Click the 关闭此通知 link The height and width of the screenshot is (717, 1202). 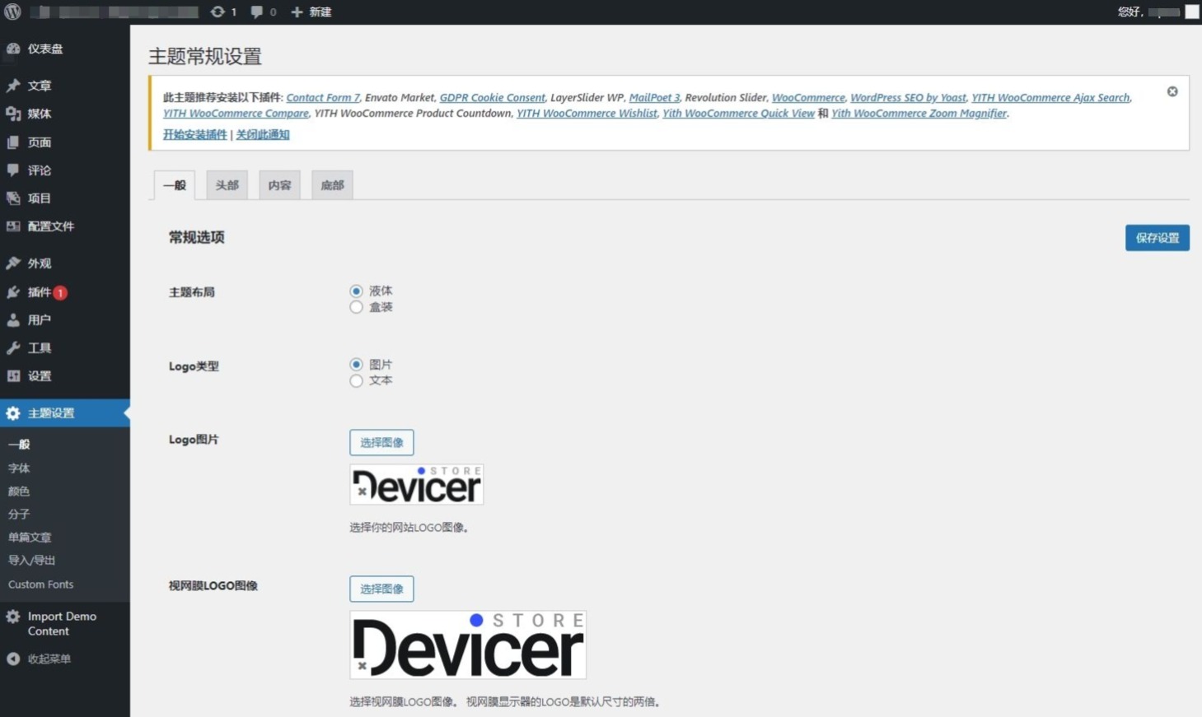point(263,134)
